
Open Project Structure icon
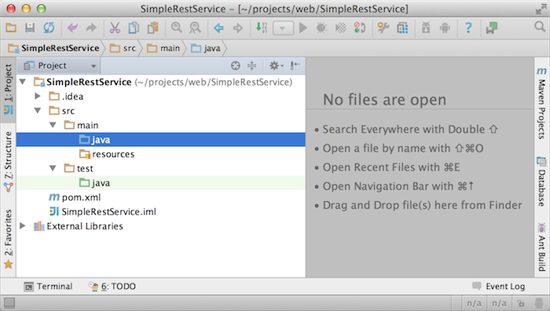[x=402, y=27]
